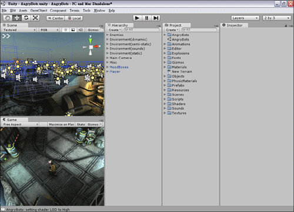
Task: Expand the Resources folder arrow
Action: [165, 90]
